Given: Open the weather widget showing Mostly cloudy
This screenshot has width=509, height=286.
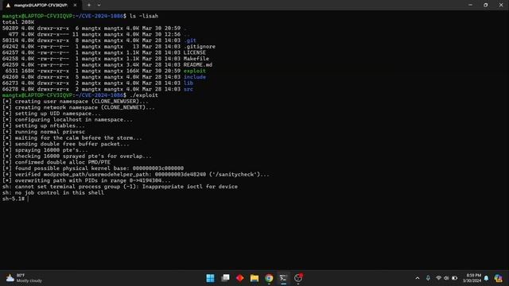Looking at the screenshot, I should pos(25,278).
